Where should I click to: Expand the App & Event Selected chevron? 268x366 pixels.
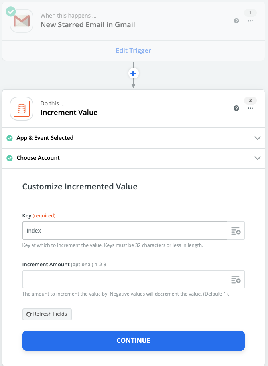[257, 138]
